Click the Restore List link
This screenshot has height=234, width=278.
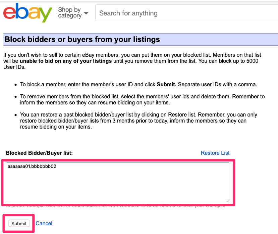coord(215,153)
